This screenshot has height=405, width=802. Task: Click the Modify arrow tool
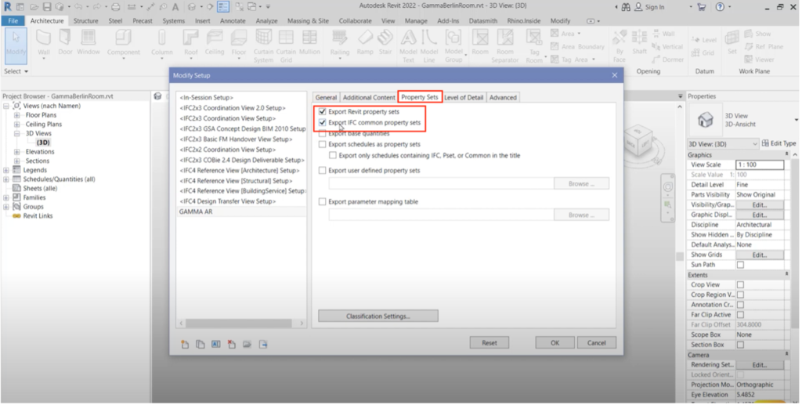[16, 45]
